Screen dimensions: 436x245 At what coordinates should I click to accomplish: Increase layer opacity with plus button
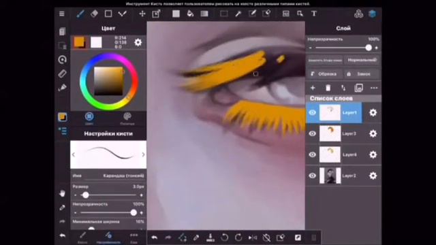pyautogui.click(x=376, y=48)
